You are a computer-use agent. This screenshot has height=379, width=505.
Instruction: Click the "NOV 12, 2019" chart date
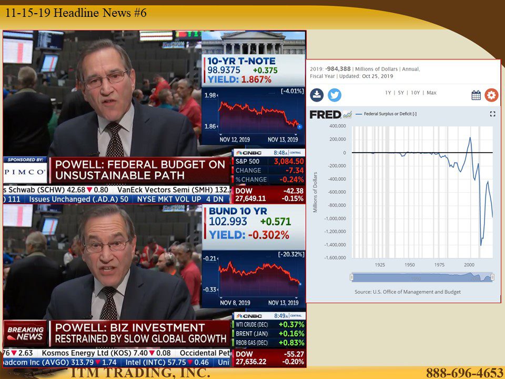coord(235,139)
